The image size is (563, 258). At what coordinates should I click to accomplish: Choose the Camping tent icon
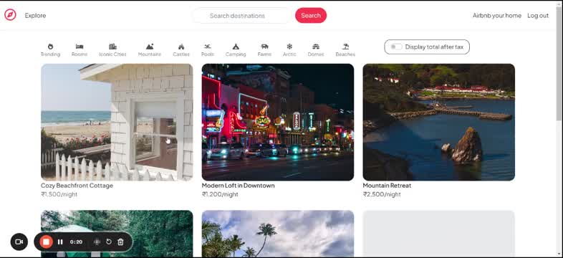click(236, 47)
